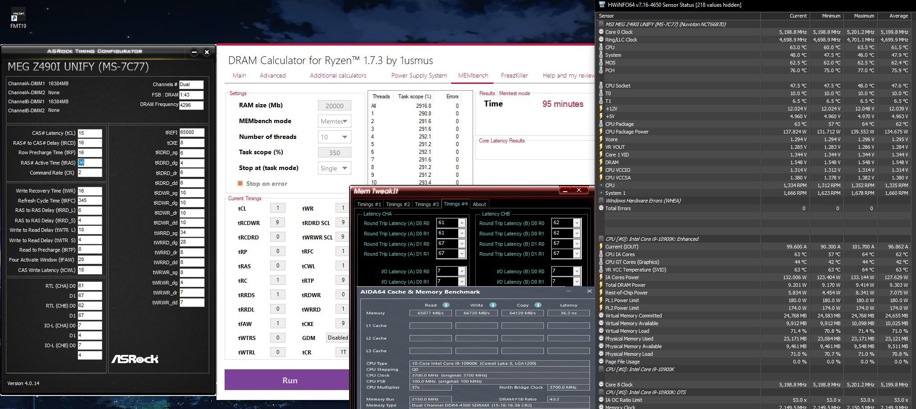This screenshot has height=409, width=916.
Task: Click the Read info icon in AIDA64
Action: point(446,305)
